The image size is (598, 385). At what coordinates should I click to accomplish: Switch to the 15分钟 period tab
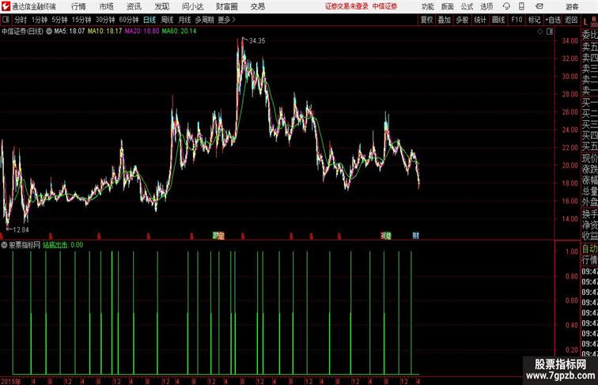pos(81,20)
